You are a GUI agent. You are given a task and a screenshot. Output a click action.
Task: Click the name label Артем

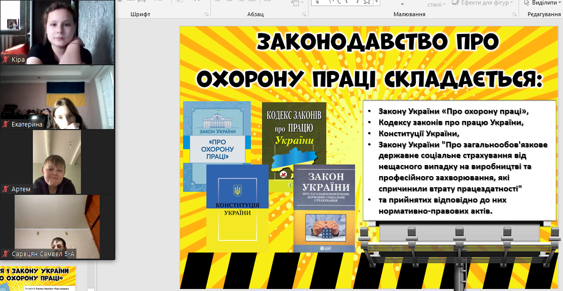21,189
